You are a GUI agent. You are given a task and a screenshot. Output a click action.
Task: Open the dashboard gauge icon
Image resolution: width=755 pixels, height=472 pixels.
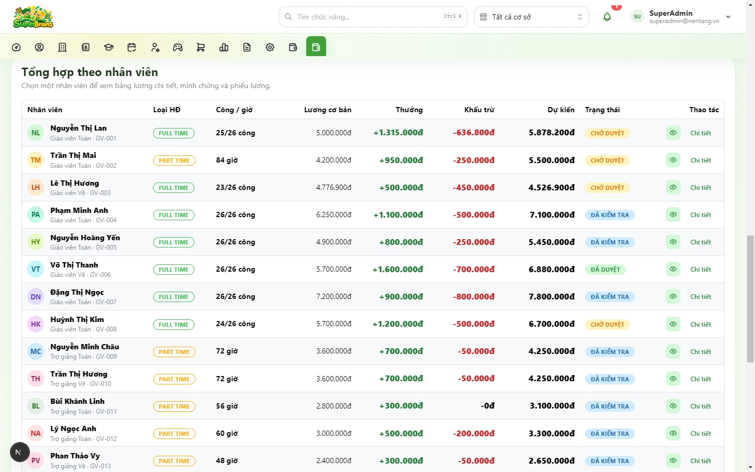coord(16,47)
